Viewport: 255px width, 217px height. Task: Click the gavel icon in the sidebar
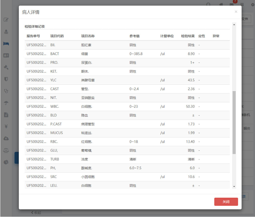[x=6, y=67]
